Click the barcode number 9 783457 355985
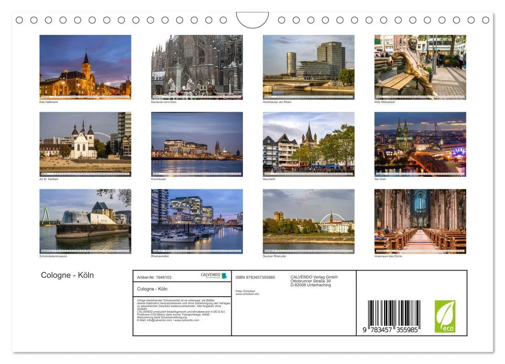 (390, 330)
